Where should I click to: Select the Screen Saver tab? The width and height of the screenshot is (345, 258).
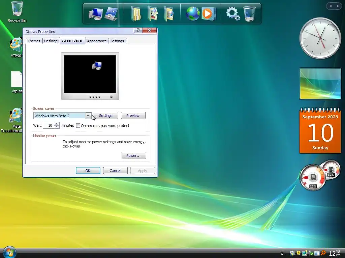[72, 40]
